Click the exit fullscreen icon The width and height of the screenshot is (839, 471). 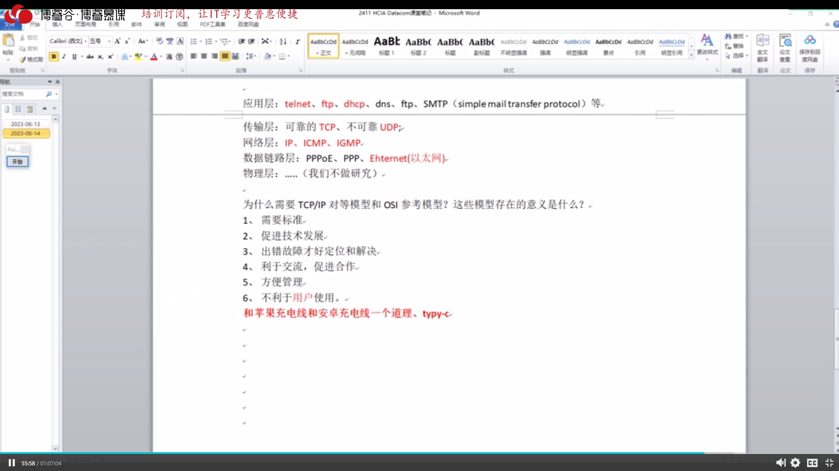point(829,463)
